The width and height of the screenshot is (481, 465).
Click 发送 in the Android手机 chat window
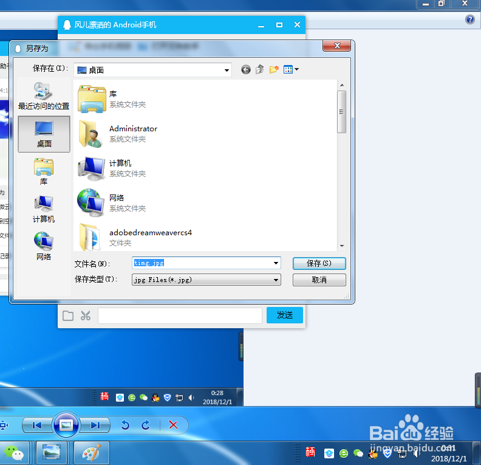(285, 315)
